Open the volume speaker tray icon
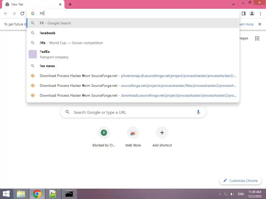 [232, 194]
